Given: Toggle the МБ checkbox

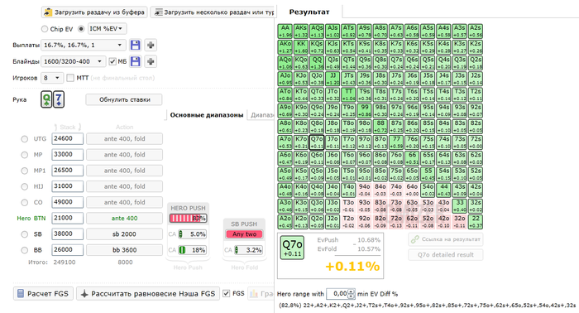Looking at the screenshot, I should 112,61.
